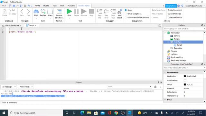Close the Script editor tab
Viewport: 206px width, 116px height.
36,25
